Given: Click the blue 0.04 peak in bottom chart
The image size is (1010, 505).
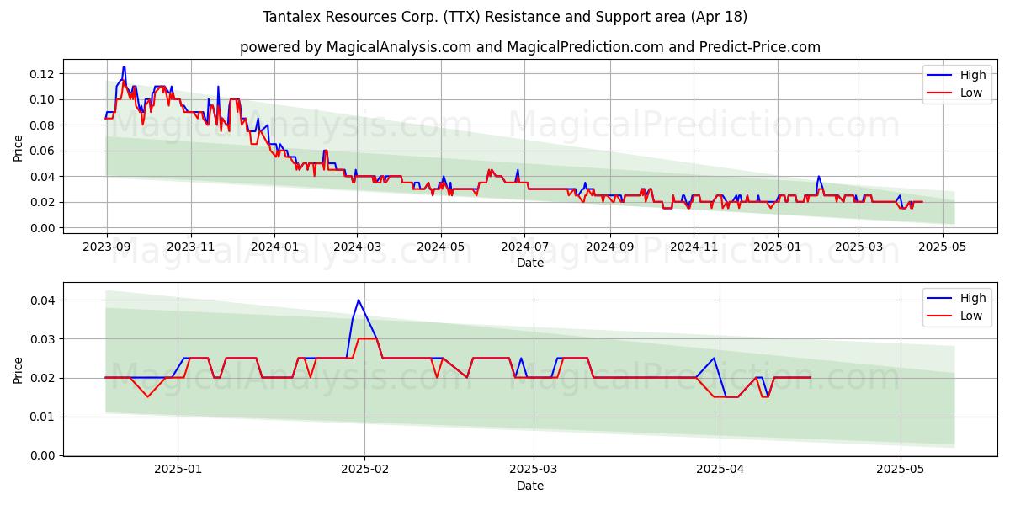Looking at the screenshot, I should click(x=359, y=300).
